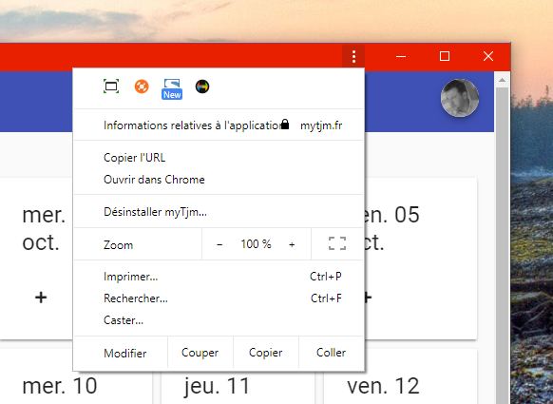Open the black circular multicolor extension icon
Viewport: 553px width, 404px height.
point(202,87)
